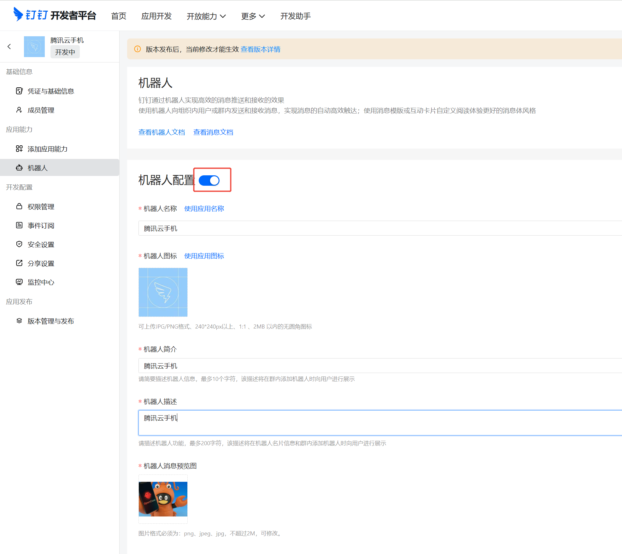Toggle the 机器人配置 switch off

tap(209, 180)
